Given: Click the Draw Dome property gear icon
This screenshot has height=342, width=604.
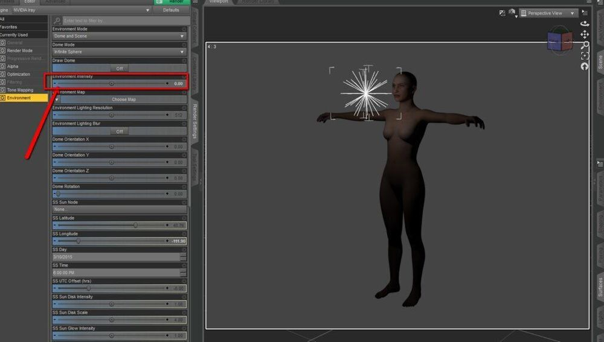Looking at the screenshot, I should (x=184, y=60).
